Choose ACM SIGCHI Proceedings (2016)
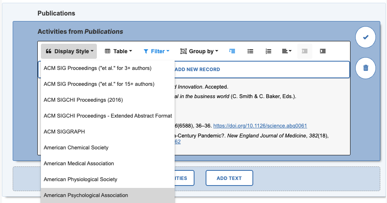Viewport: 387px width, 203px height. click(x=108, y=100)
